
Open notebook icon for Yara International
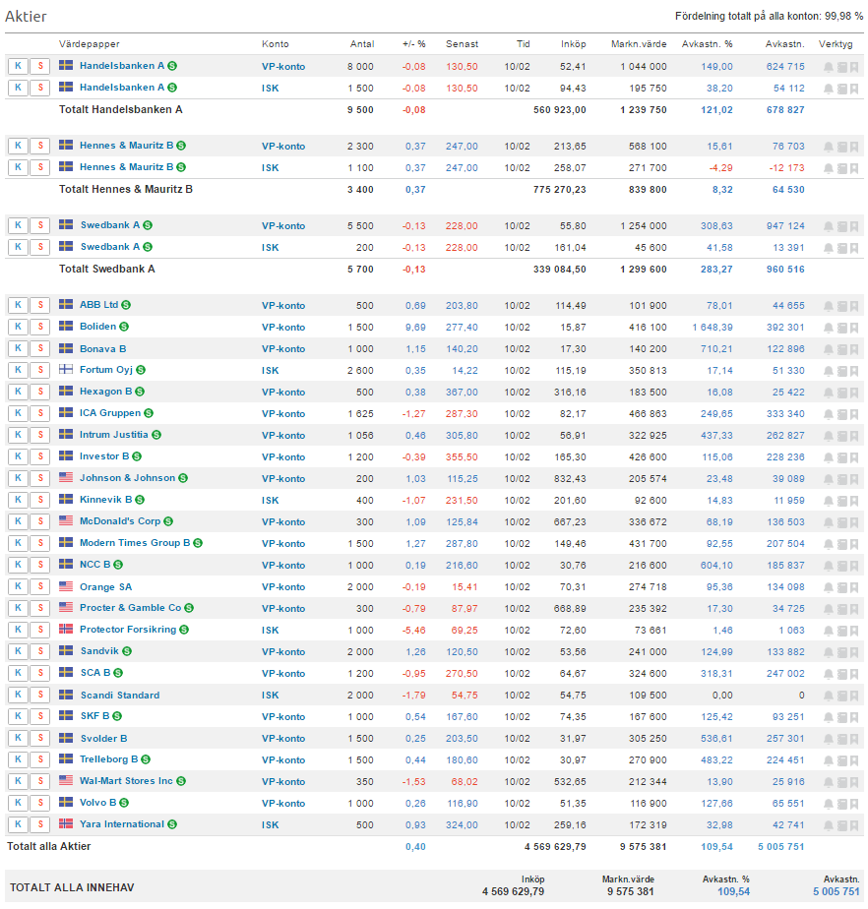(841, 825)
